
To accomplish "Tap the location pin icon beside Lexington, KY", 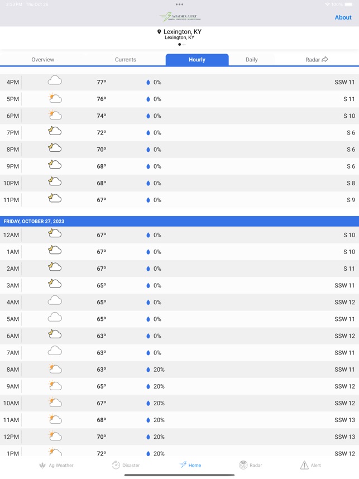I will 159,31.
